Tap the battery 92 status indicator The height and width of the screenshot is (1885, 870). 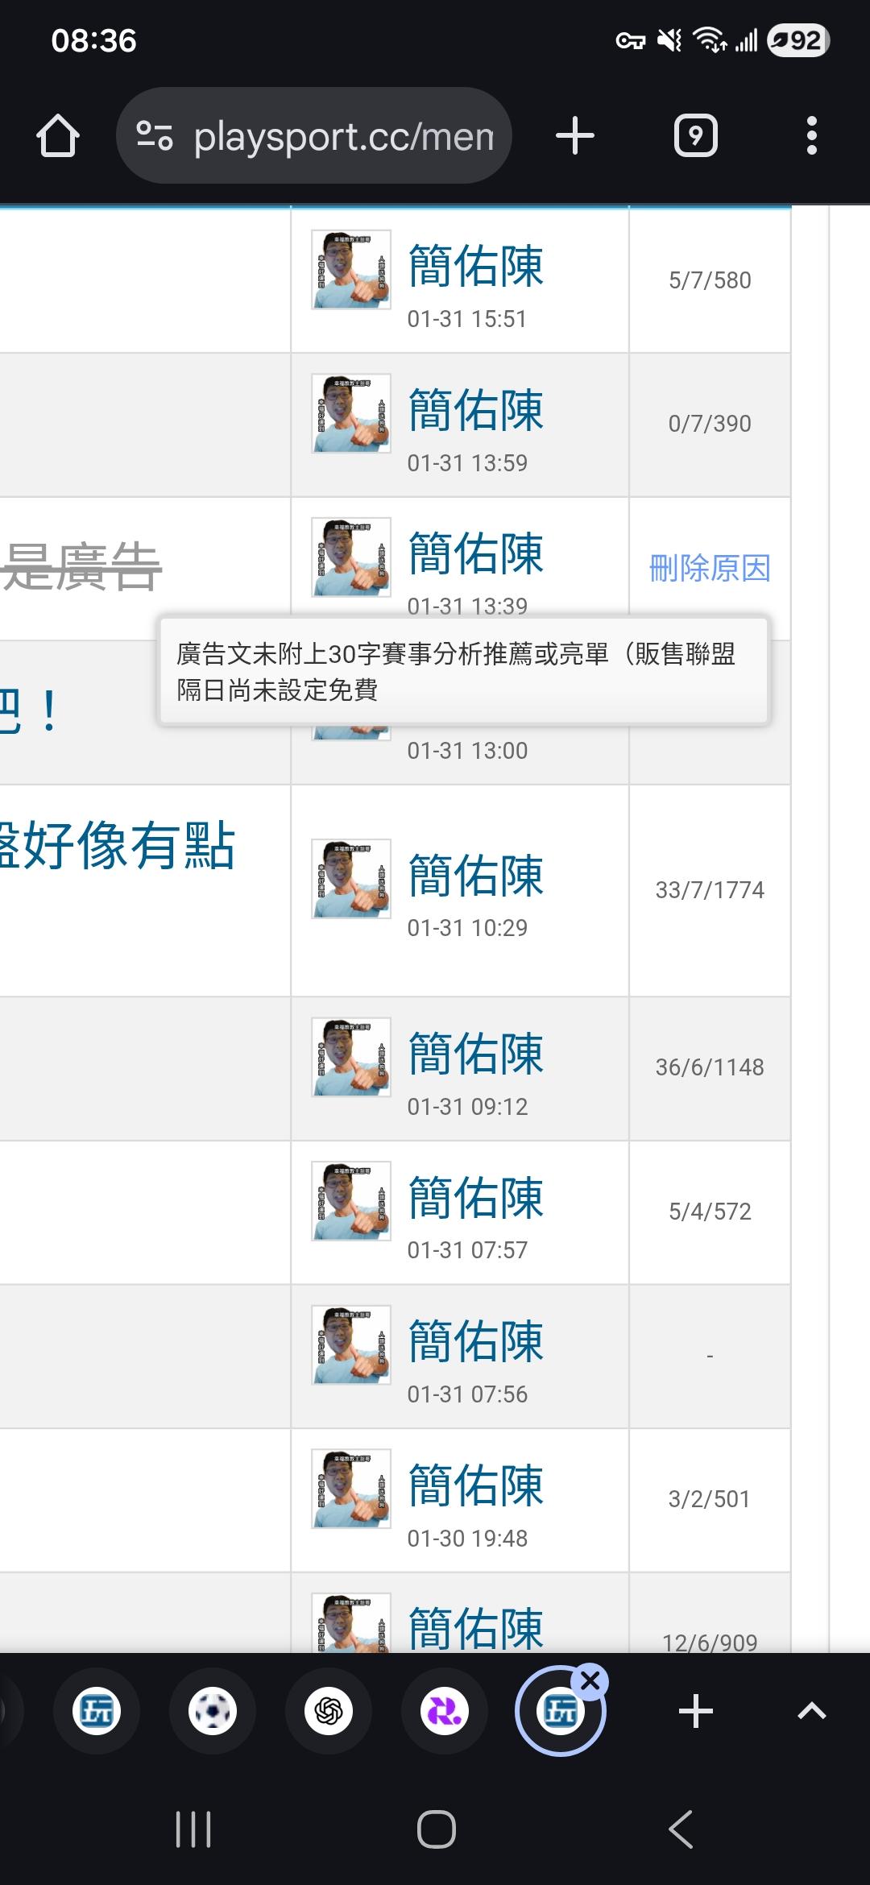click(x=798, y=40)
